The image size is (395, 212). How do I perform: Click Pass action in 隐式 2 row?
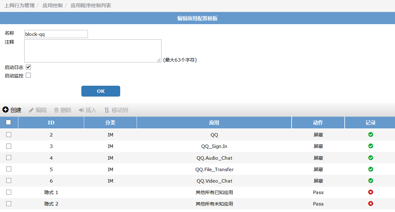click(318, 204)
